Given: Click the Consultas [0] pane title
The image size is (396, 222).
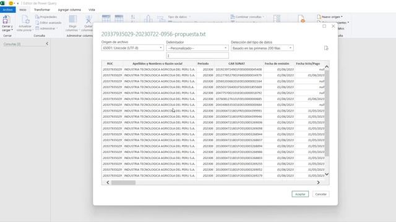Looking at the screenshot, I should 12,44.
